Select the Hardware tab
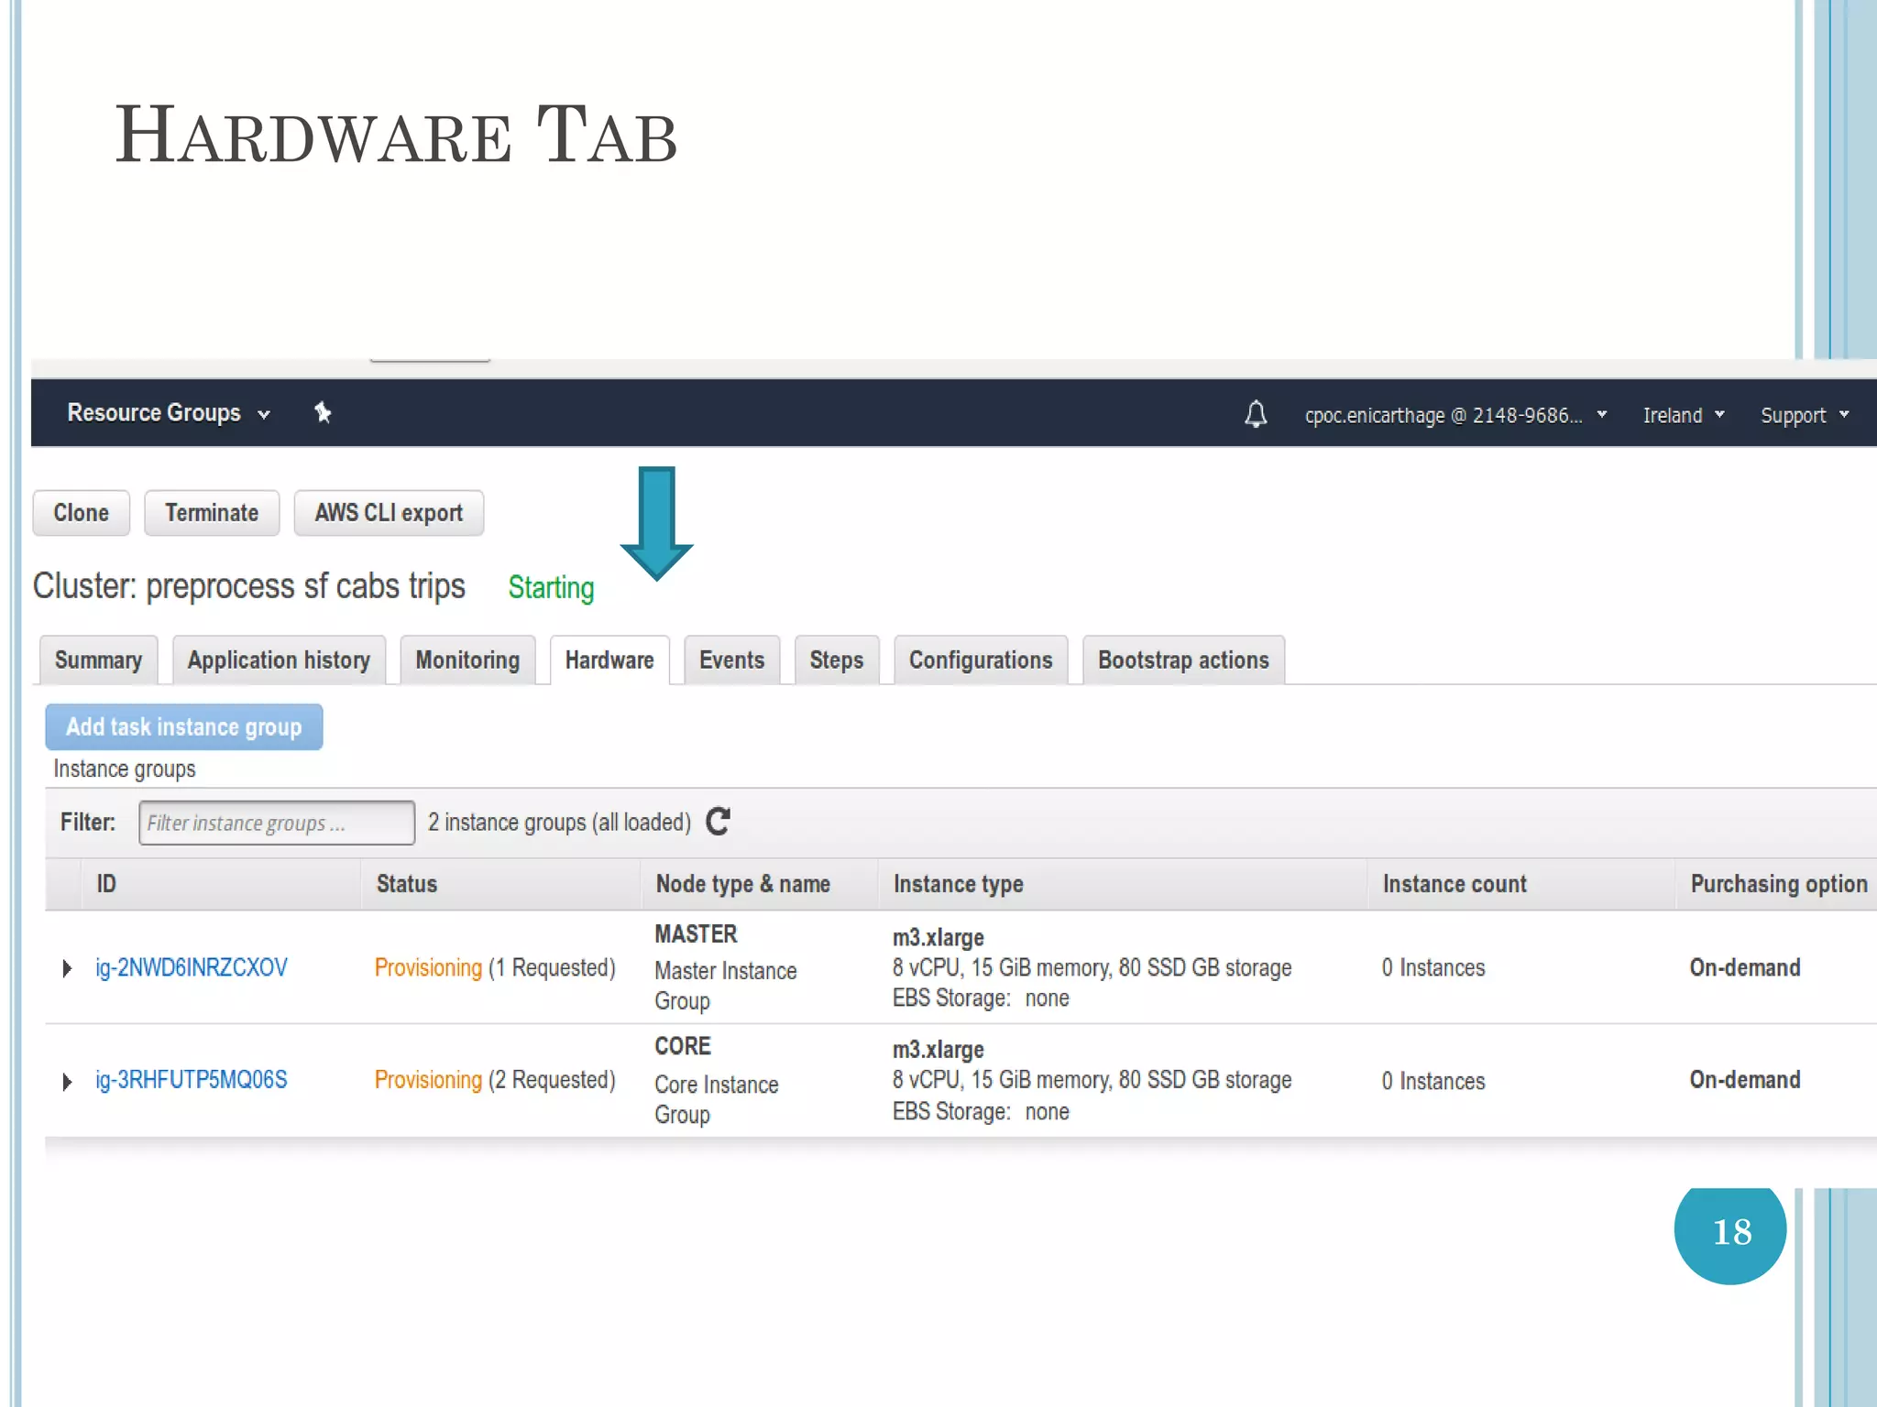1877x1407 pixels. coord(609,660)
